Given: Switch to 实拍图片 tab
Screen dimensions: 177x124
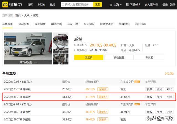Looking at the screenshot, I should coord(40,24).
